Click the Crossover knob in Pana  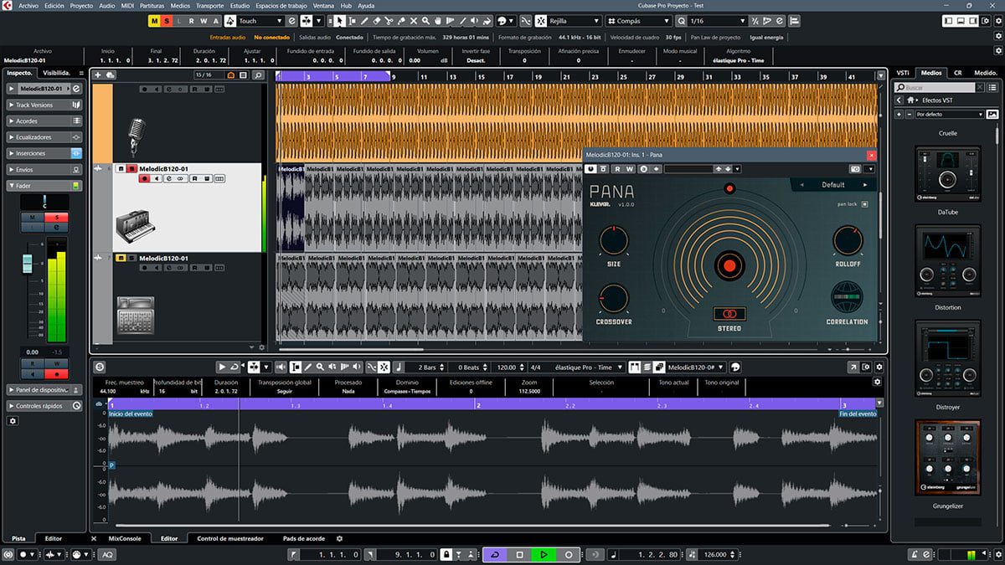(613, 299)
